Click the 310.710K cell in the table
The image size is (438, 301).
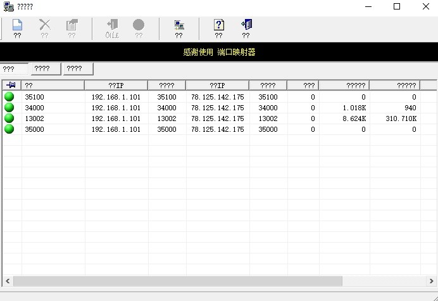pyautogui.click(x=400, y=118)
